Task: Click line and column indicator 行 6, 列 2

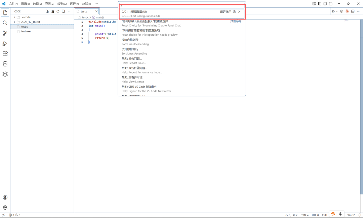Action: 291,215
